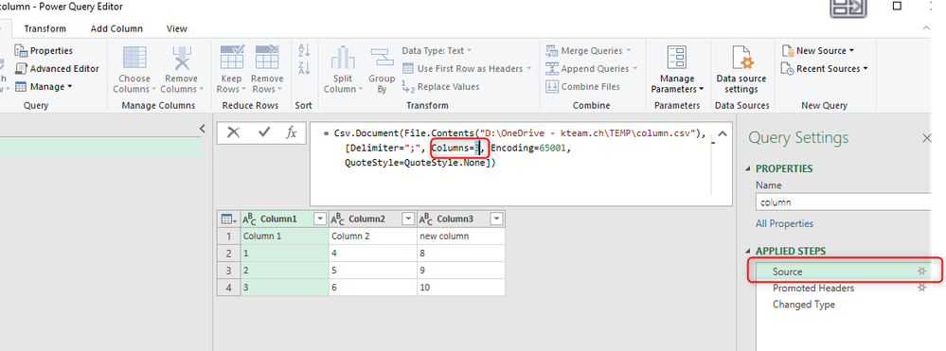Image resolution: width=946 pixels, height=351 pixels.
Task: Collapse the PROPERTIES section
Action: click(x=749, y=168)
